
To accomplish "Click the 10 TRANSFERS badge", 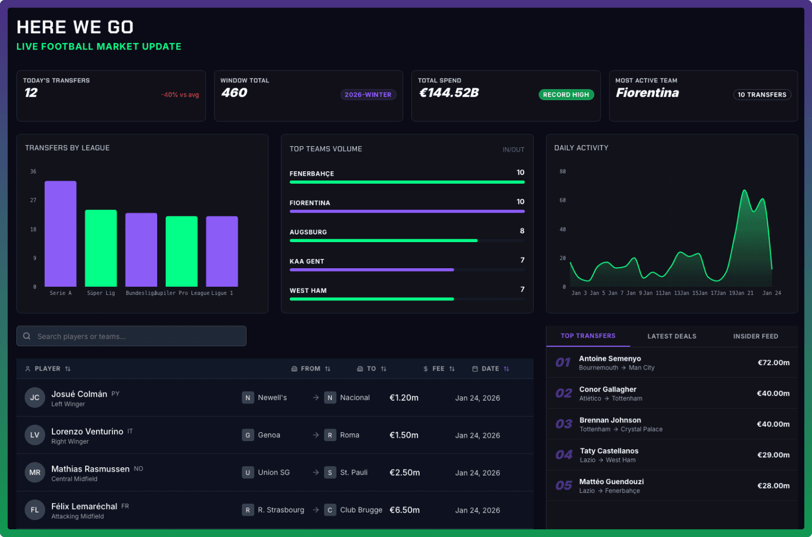I will [x=762, y=95].
